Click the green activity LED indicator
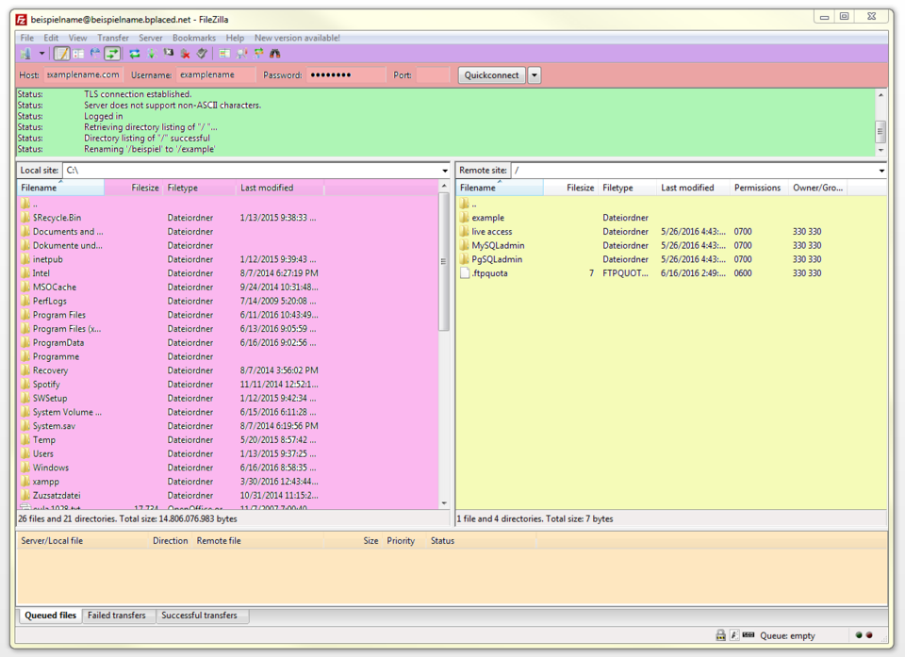The image size is (905, 657). [x=859, y=635]
